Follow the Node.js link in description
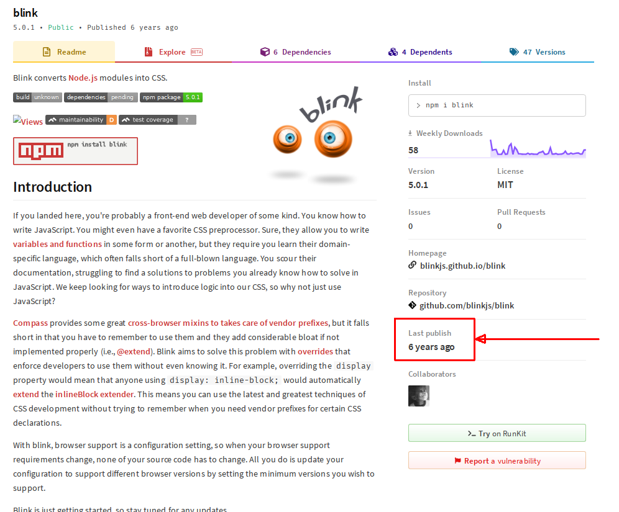Image resolution: width=619 pixels, height=512 pixels. [x=83, y=78]
